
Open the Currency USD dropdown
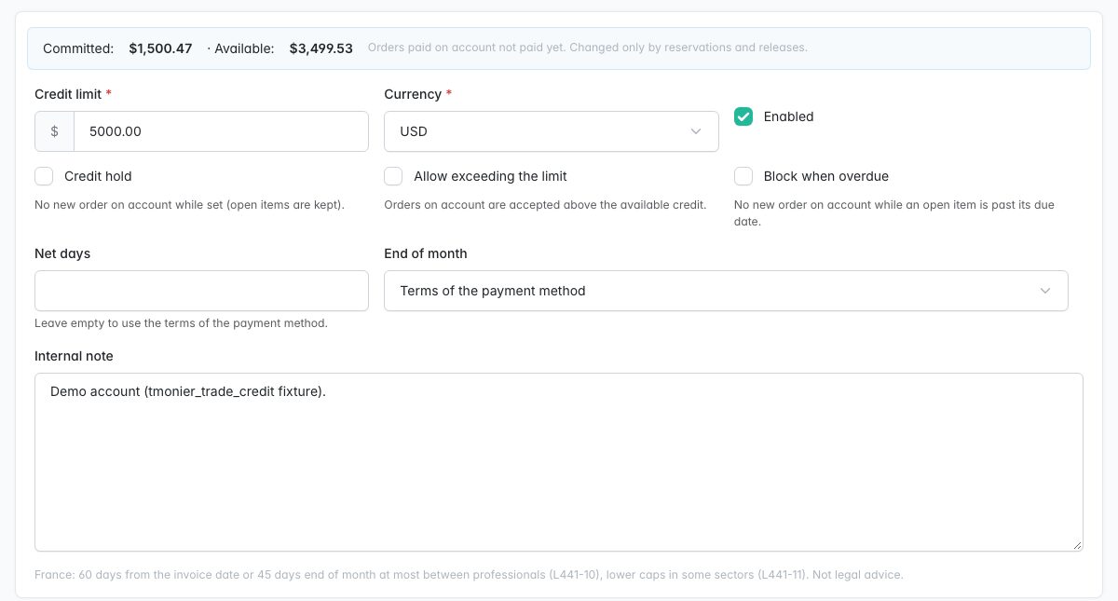pos(552,131)
